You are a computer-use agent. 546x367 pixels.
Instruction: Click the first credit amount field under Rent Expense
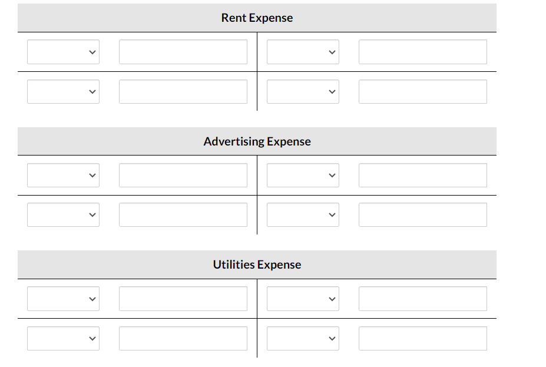(423, 52)
